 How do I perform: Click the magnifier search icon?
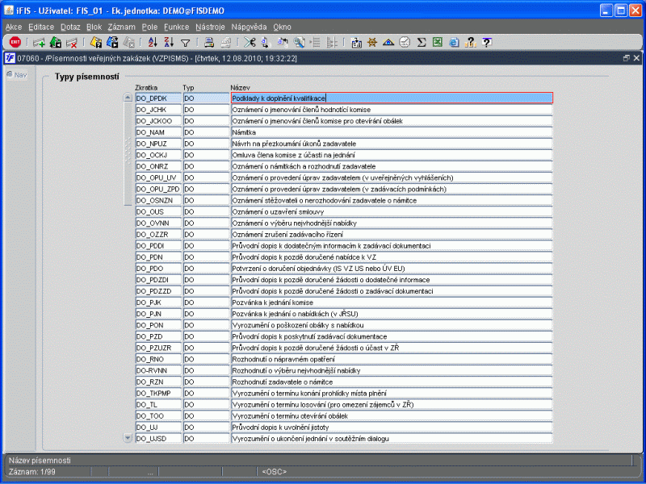pos(299,42)
